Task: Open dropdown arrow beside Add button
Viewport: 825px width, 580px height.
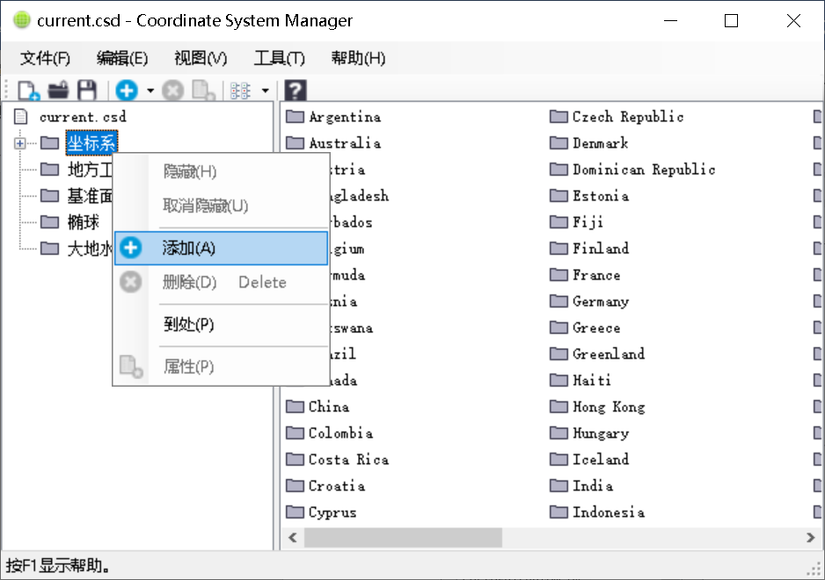Action: pyautogui.click(x=150, y=91)
